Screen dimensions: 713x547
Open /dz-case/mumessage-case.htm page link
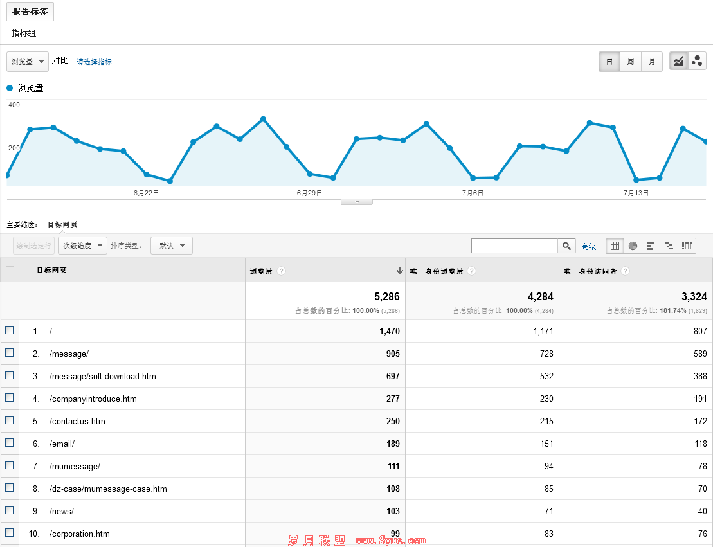click(x=108, y=489)
